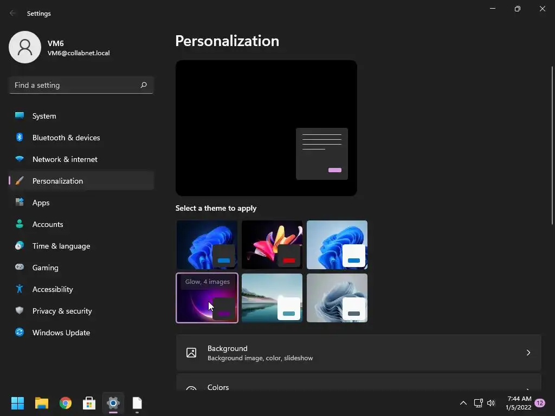Image resolution: width=555 pixels, height=416 pixels.
Task: Open the Apps icon in sidebar
Action: point(20,203)
